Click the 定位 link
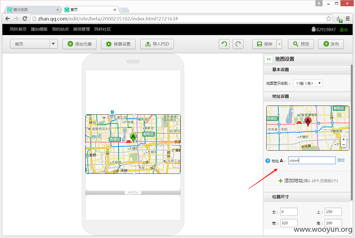The height and width of the screenshot is (238, 355). click(341, 160)
